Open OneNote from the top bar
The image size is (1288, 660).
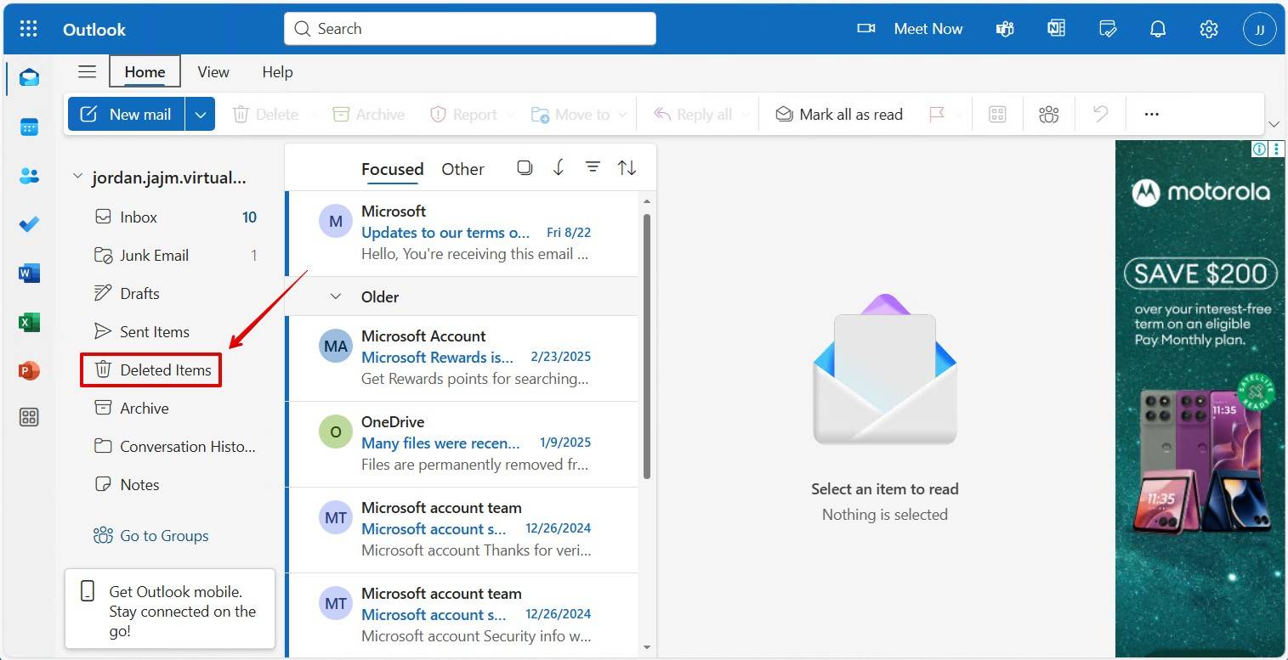click(1056, 28)
